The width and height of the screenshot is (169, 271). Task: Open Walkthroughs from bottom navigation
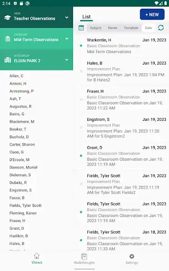84,259
